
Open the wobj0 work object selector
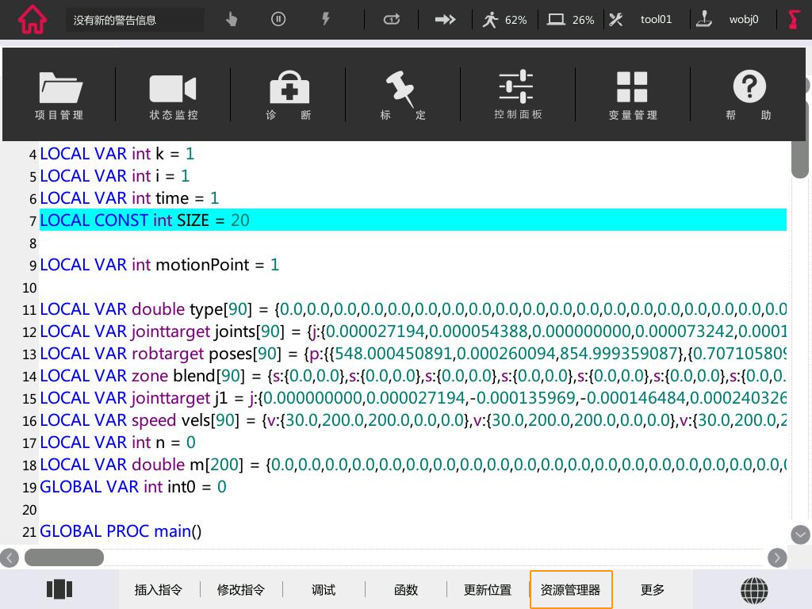tap(730, 19)
